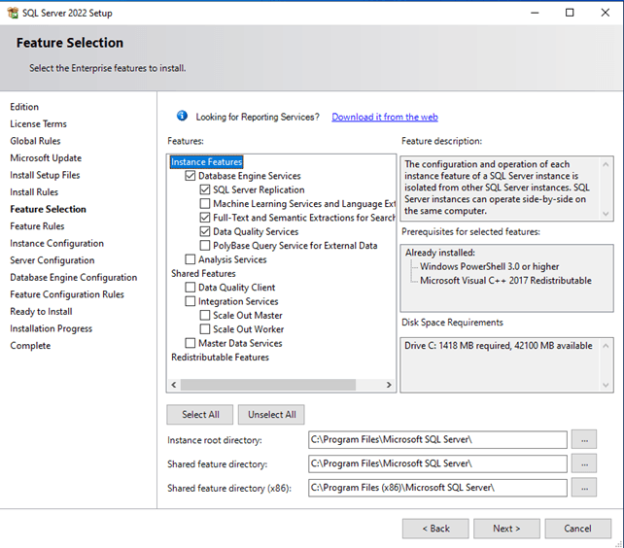Check the Analysis Services feature
The width and height of the screenshot is (624, 548).
tap(191, 259)
